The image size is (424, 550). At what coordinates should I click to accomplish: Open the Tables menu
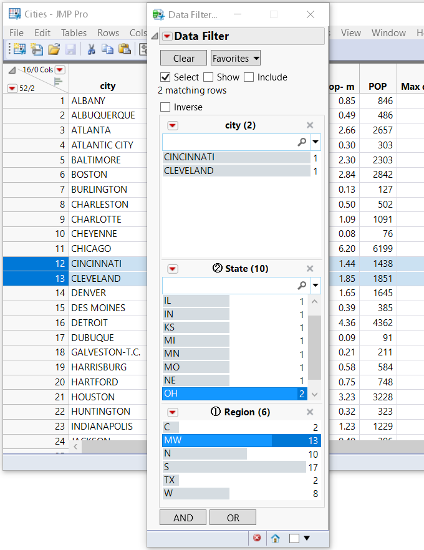[74, 32]
